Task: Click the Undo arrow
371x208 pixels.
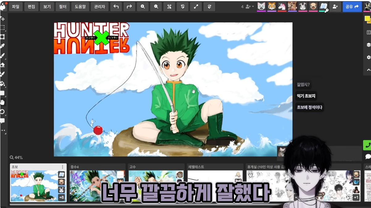Action: tap(116, 6)
